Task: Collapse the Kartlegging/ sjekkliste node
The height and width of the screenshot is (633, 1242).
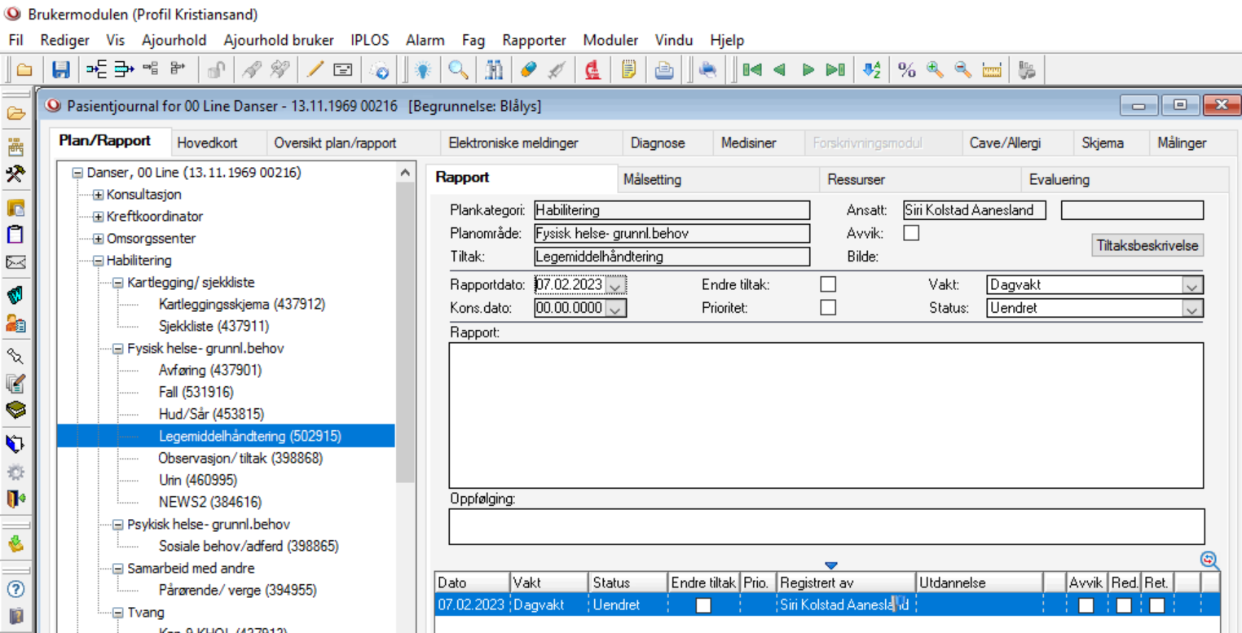Action: click(x=117, y=283)
